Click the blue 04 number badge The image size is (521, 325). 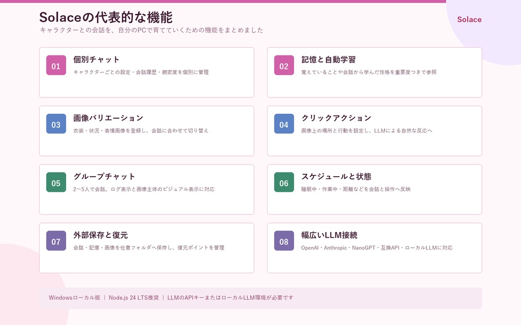(284, 124)
